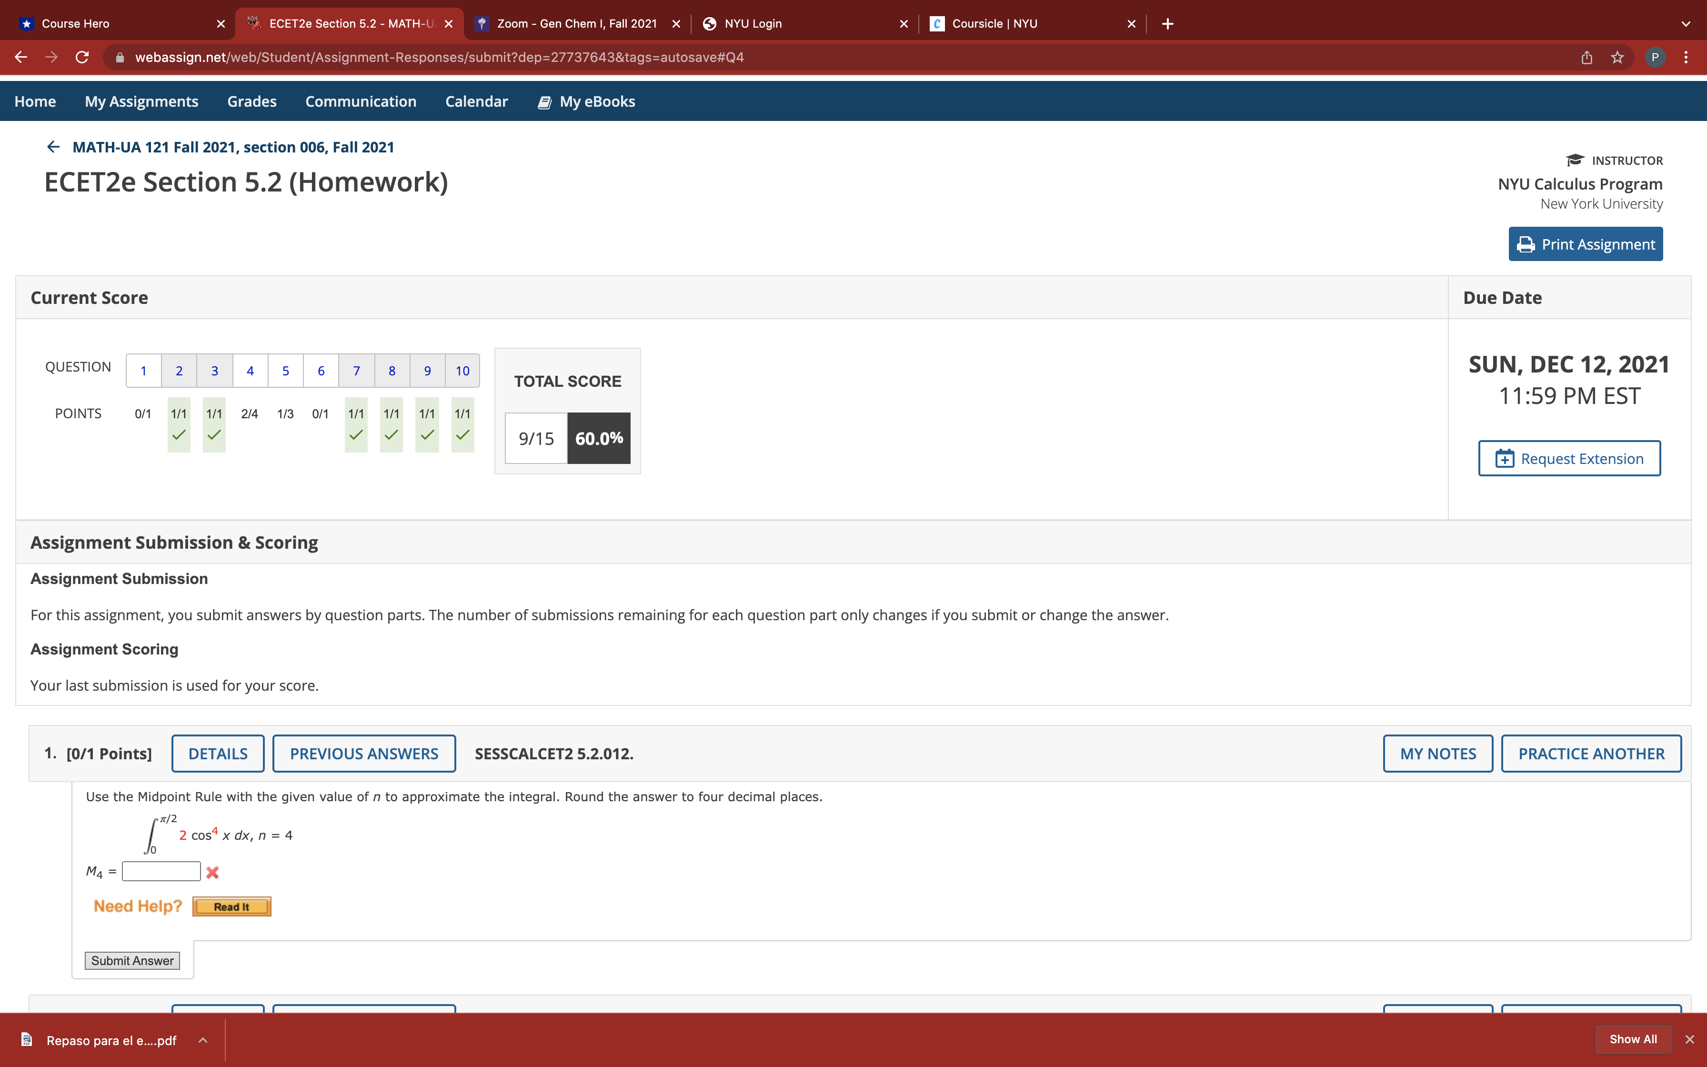Expand options for downloaded Repaso PDF

203,1040
